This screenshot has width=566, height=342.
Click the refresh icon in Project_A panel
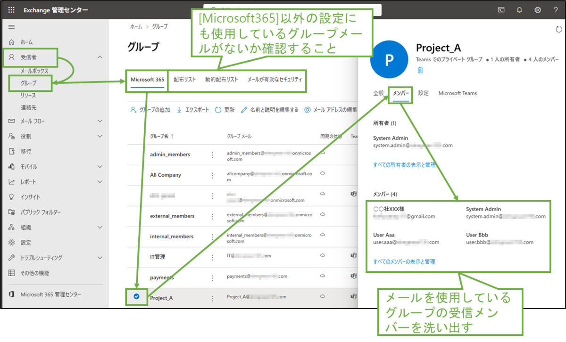click(559, 30)
